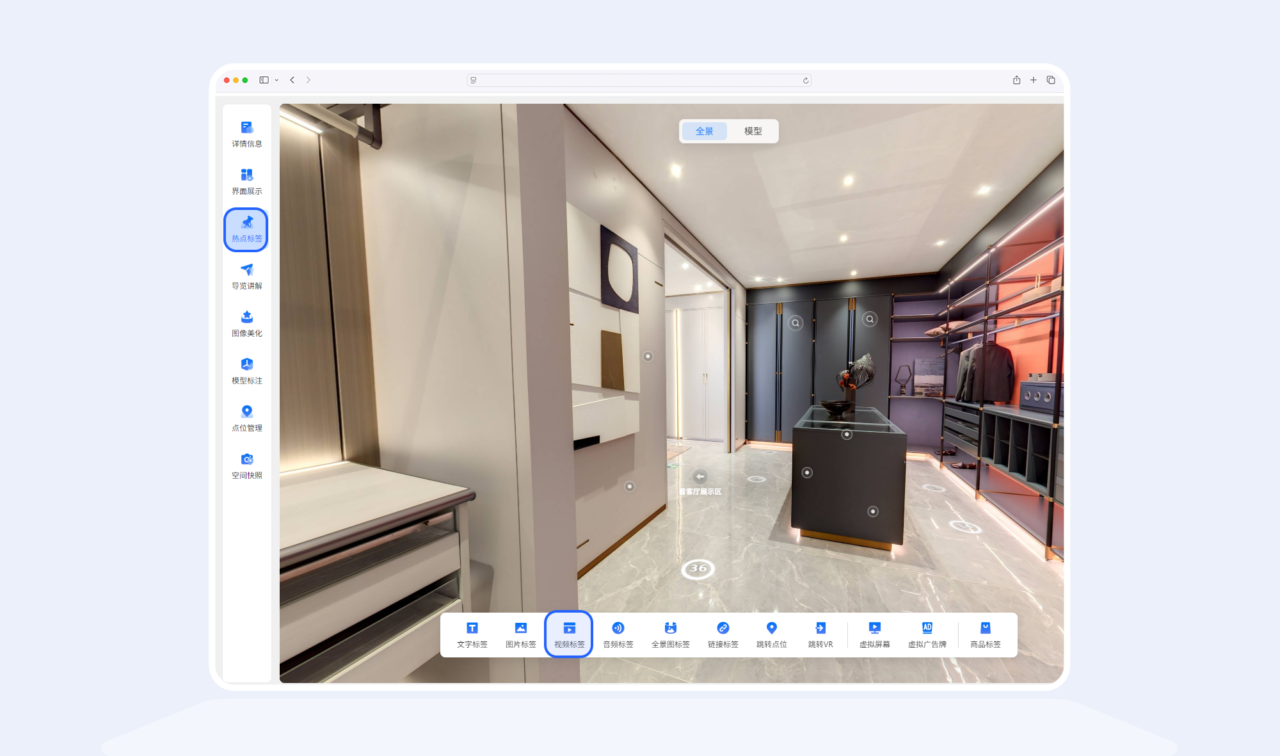
Task: Open the 详情信息 sidebar panel
Action: pyautogui.click(x=246, y=134)
